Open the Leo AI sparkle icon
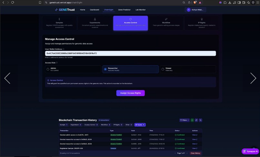This screenshot has width=260, height=157. click(248, 3)
